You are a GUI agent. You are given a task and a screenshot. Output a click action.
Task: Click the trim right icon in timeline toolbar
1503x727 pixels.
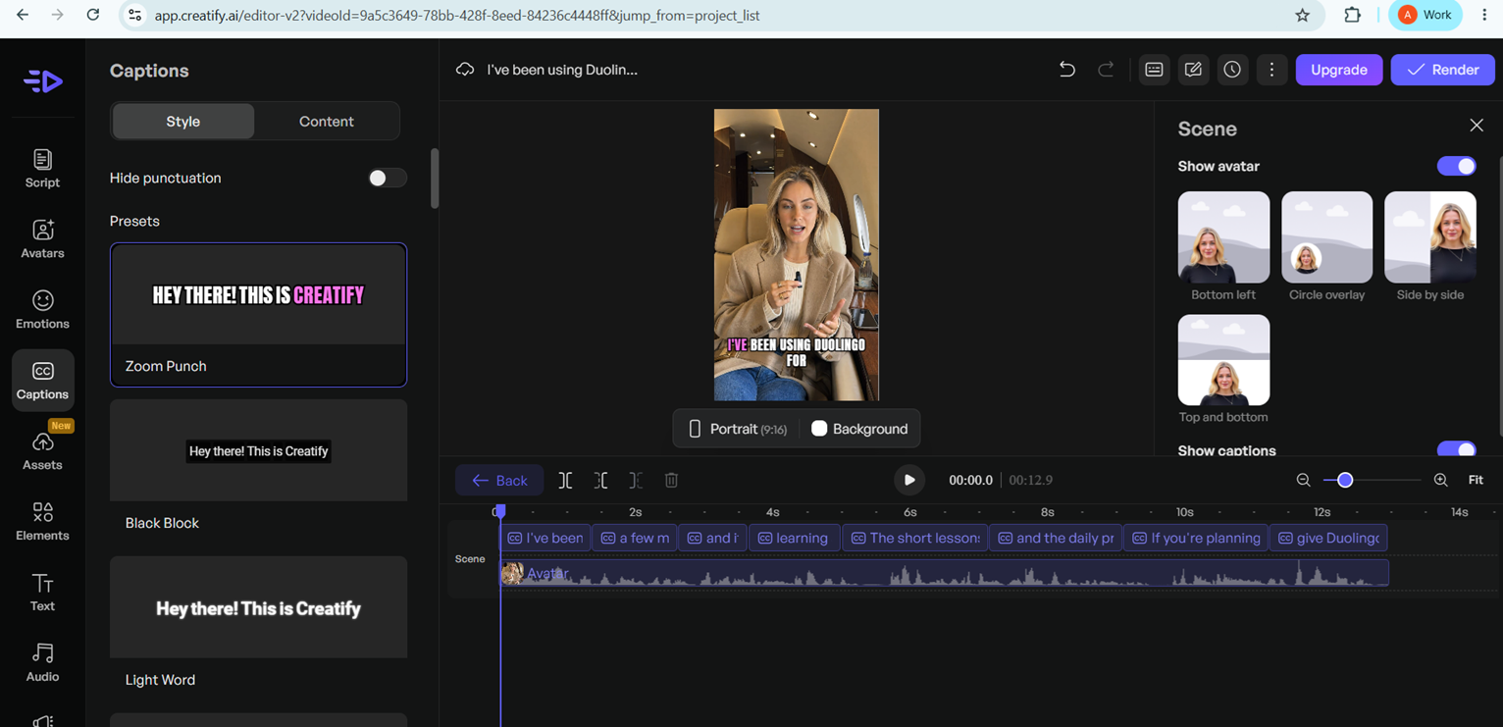pos(636,480)
